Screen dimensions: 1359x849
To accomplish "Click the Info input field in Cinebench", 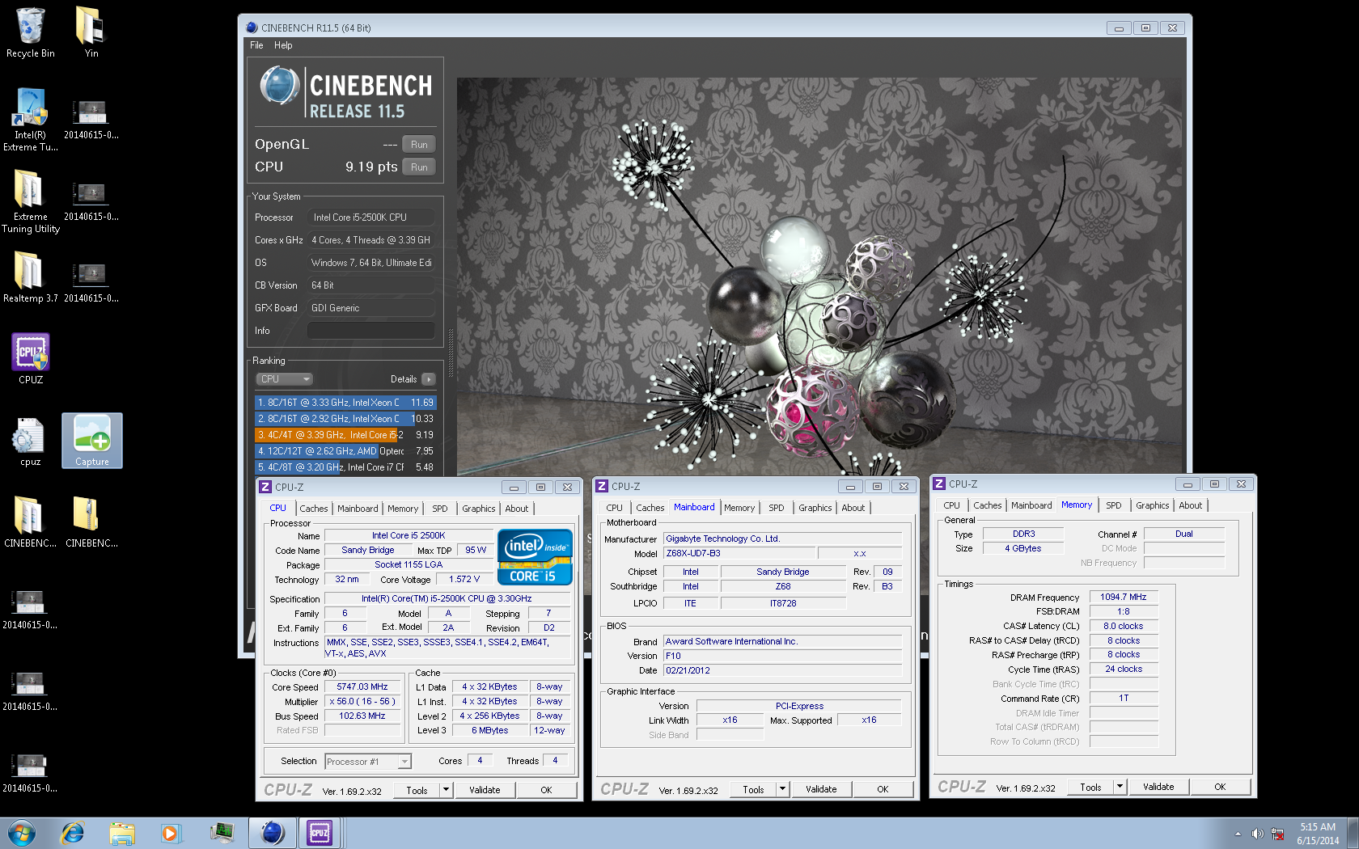I will 370,331.
